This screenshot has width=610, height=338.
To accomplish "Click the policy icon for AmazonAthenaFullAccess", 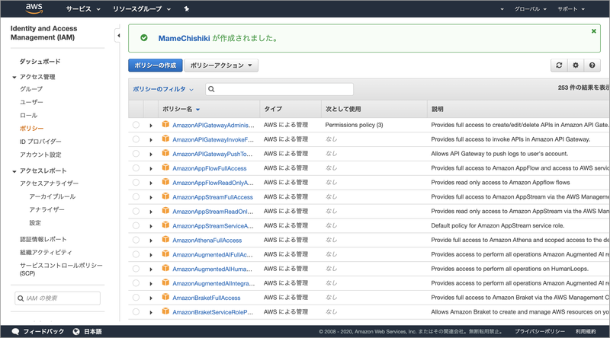I will [165, 239].
